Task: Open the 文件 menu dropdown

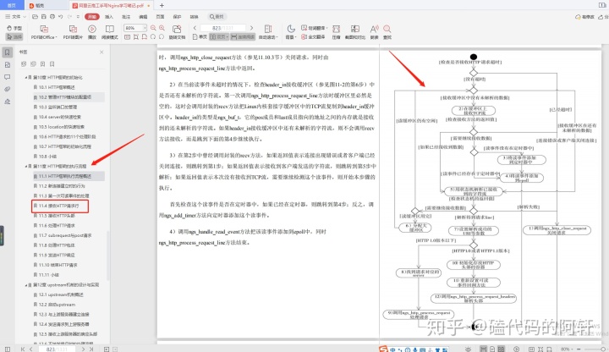Action: click(16, 17)
